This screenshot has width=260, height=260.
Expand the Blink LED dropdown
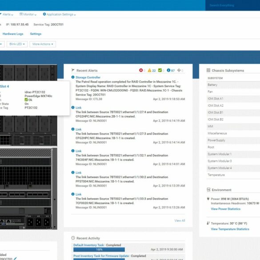click(17, 44)
